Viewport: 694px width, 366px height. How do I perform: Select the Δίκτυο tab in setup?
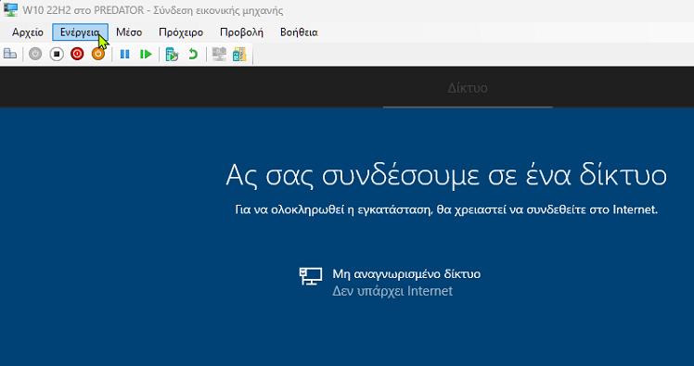pos(468,88)
